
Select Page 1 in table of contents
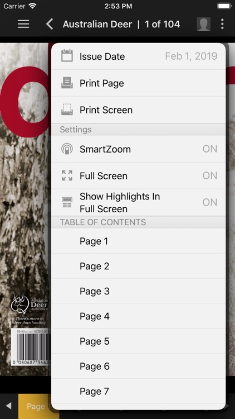click(x=138, y=241)
